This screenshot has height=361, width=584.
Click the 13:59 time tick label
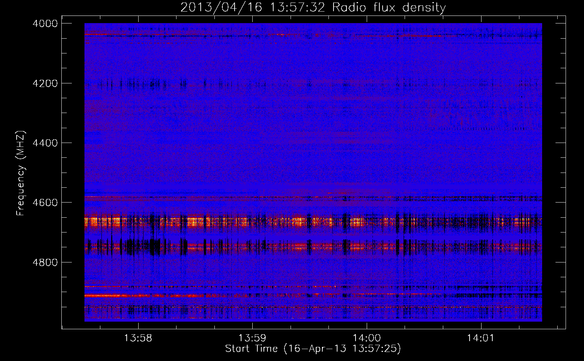[x=252, y=338]
